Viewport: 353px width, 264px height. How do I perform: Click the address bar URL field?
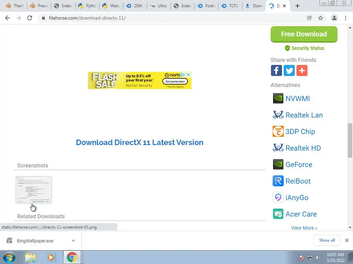point(171,18)
